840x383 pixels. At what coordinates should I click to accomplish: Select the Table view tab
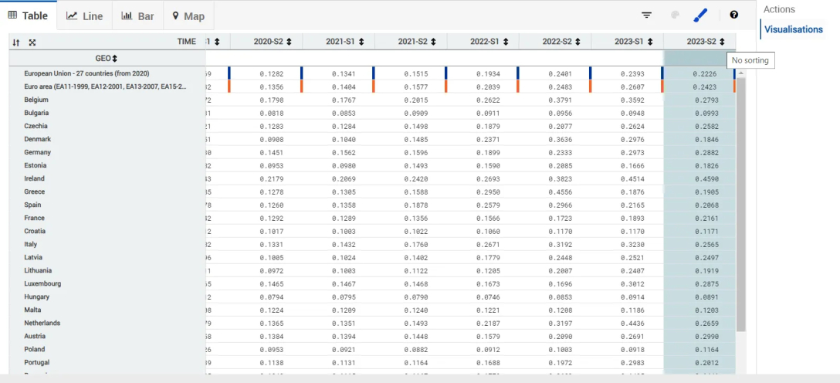point(29,16)
